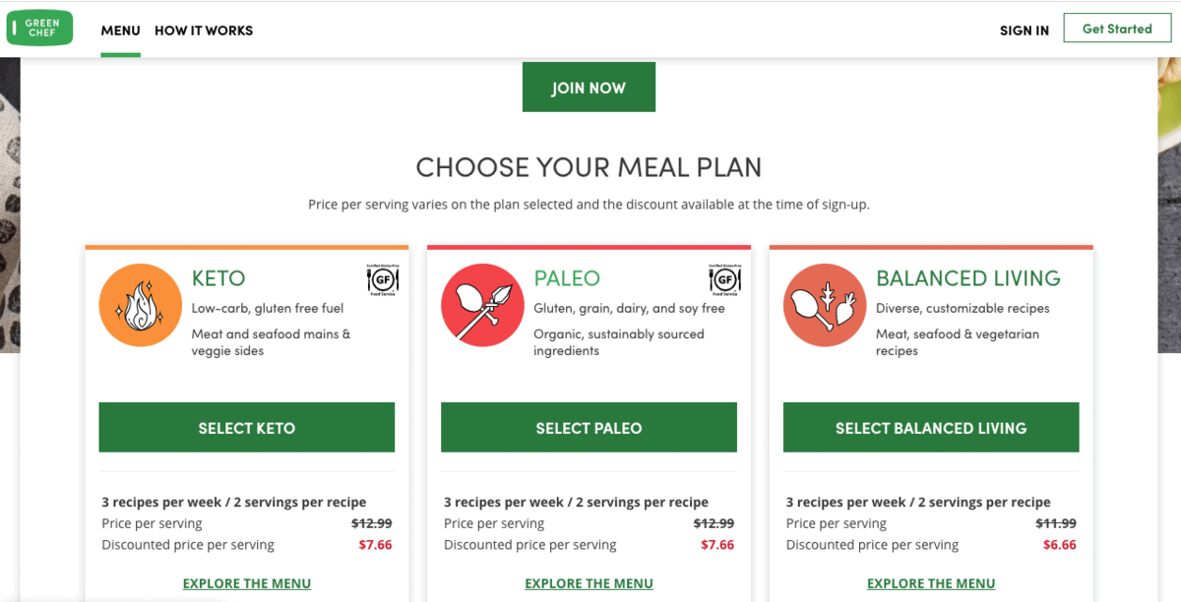Click the Balanced Living food icon
Image resolution: width=1181 pixels, height=602 pixels.
825,305
